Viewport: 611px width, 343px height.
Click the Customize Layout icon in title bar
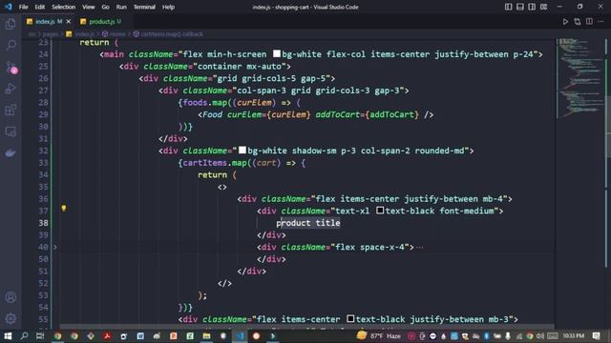click(543, 7)
